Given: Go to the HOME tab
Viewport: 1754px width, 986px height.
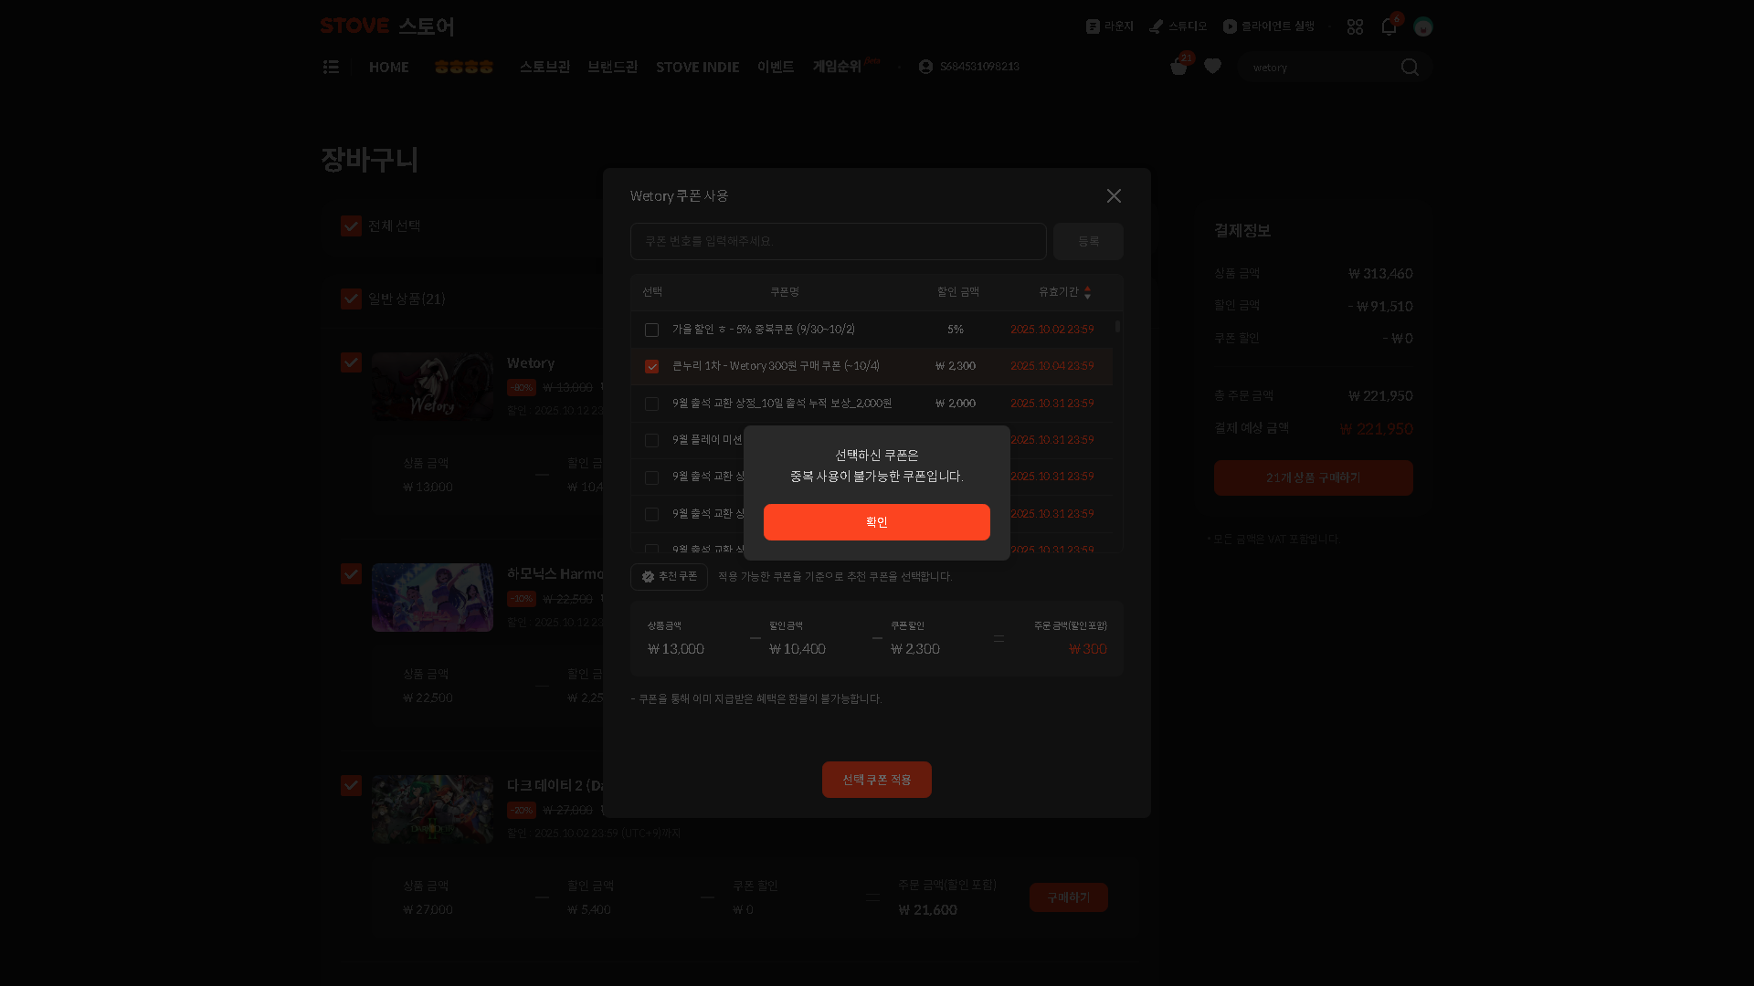Looking at the screenshot, I should [389, 68].
